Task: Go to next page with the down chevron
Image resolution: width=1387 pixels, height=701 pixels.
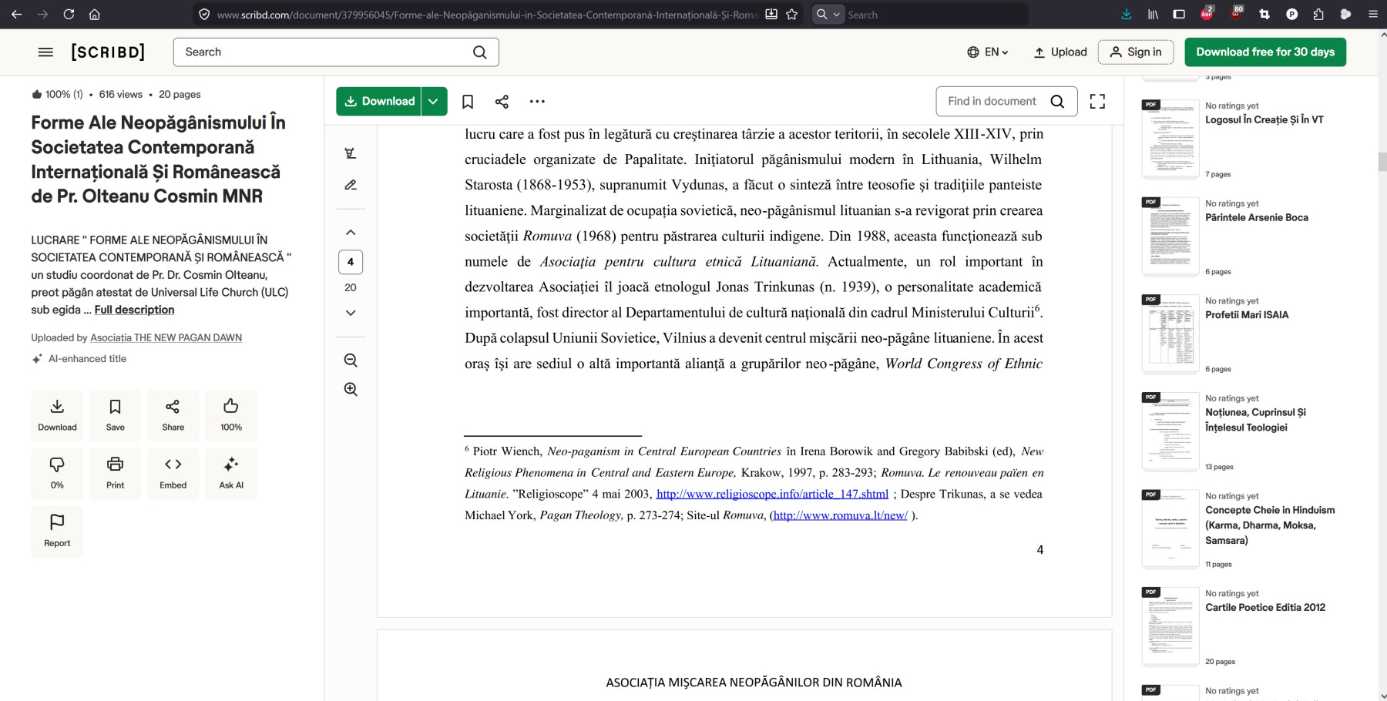Action: click(351, 313)
